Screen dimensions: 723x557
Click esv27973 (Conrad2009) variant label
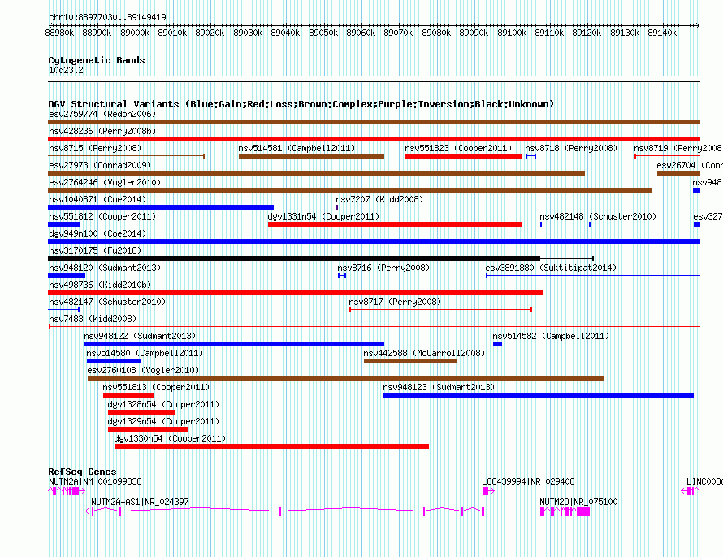point(100,165)
